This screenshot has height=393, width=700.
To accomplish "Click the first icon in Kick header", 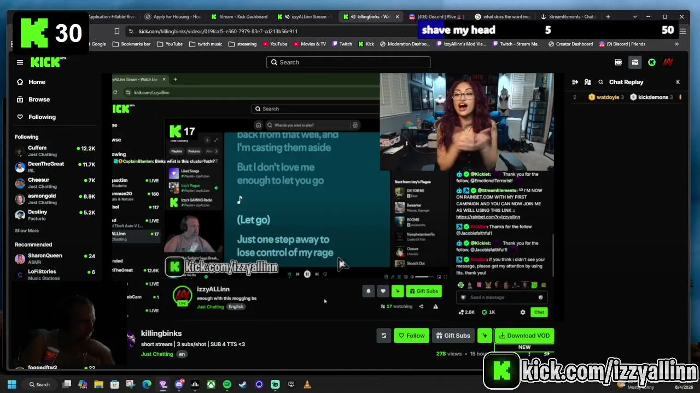I will (x=618, y=62).
